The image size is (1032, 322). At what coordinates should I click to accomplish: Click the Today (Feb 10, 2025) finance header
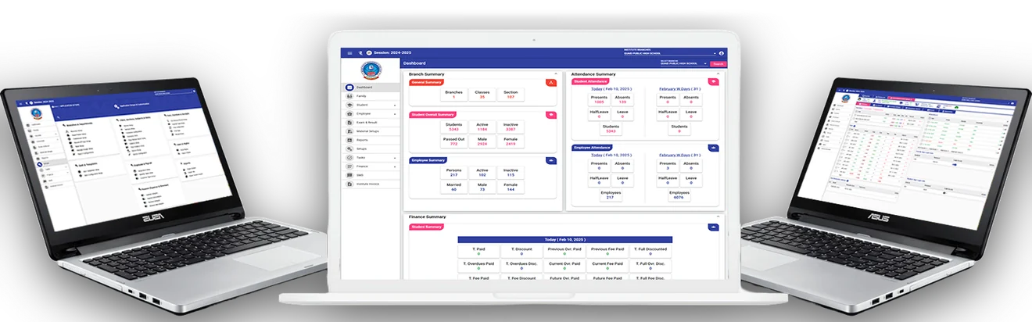pyautogui.click(x=564, y=239)
